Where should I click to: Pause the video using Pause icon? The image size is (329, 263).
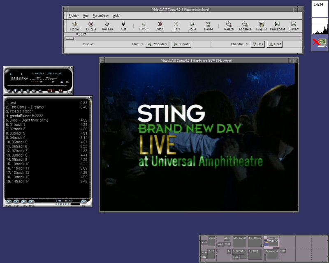pos(209,26)
